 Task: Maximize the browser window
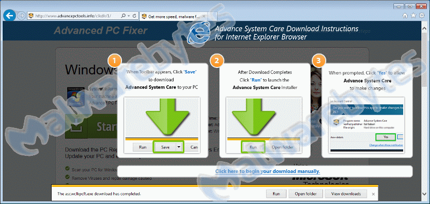(410, 6)
